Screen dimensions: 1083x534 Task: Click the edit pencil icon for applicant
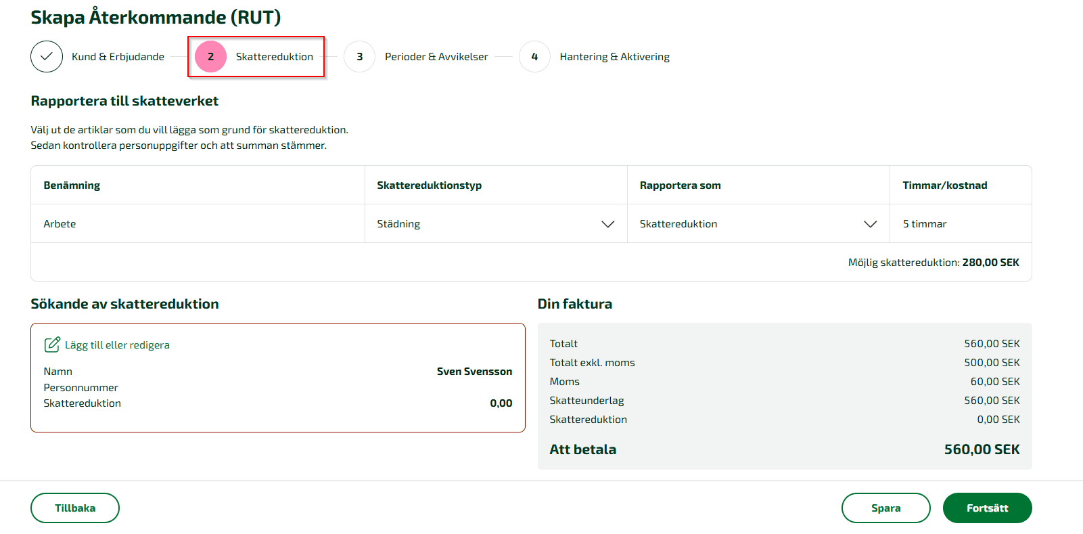tap(52, 344)
